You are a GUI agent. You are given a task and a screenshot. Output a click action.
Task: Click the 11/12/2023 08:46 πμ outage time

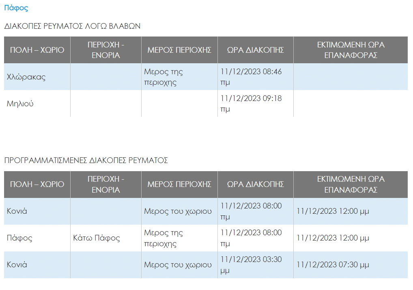pos(251,77)
